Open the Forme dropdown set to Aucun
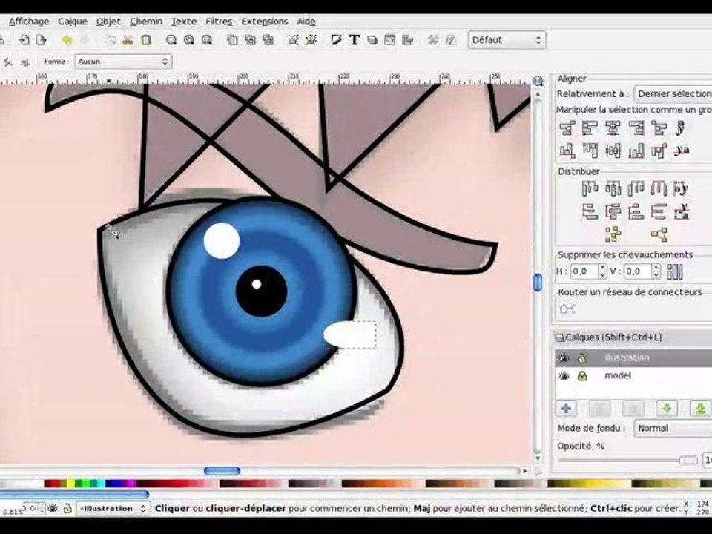Viewport: 712px width, 534px height. pyautogui.click(x=123, y=62)
